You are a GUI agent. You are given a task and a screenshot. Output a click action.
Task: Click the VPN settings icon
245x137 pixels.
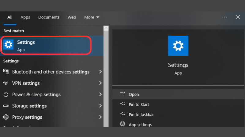tap(6, 83)
